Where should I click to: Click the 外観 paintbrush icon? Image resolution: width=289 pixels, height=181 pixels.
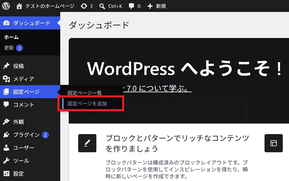tap(6, 122)
